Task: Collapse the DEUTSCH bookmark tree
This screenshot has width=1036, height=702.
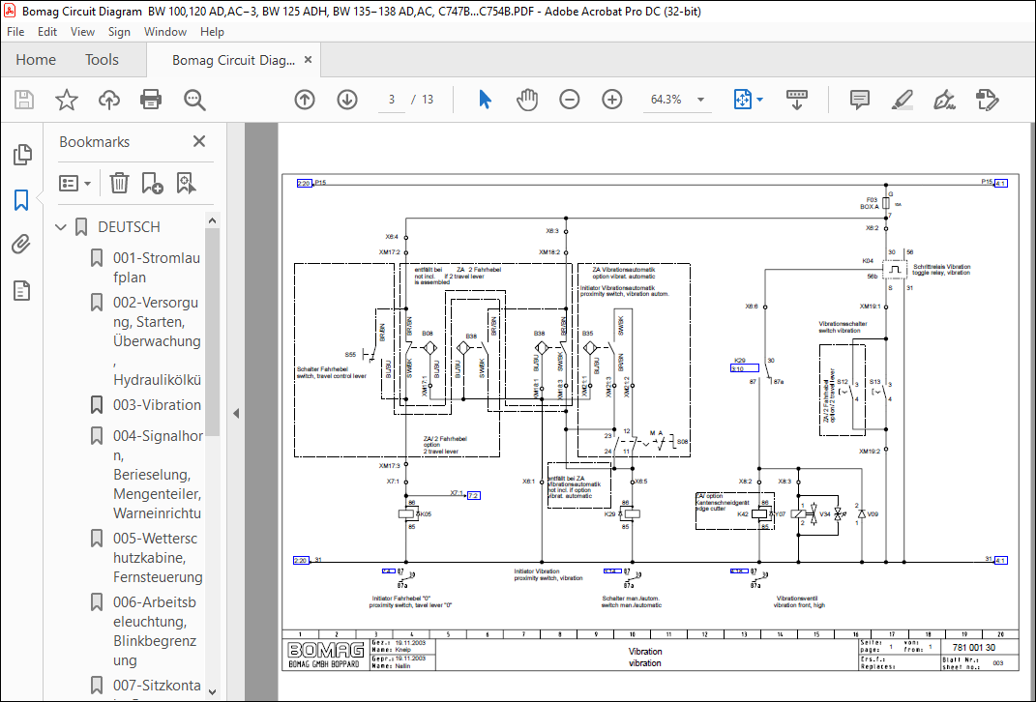Action: tap(61, 227)
